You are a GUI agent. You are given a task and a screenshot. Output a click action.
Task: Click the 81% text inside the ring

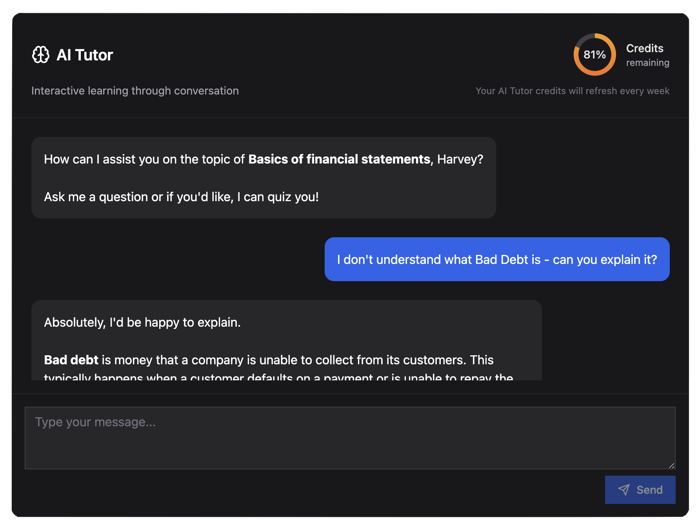(x=594, y=55)
